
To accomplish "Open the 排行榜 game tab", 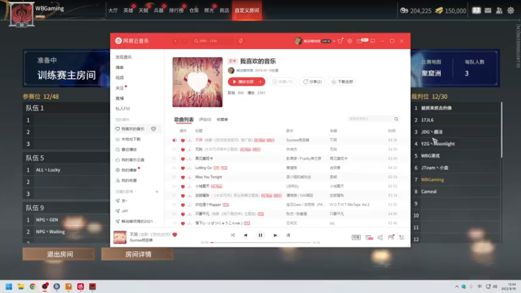I will pos(176,10).
